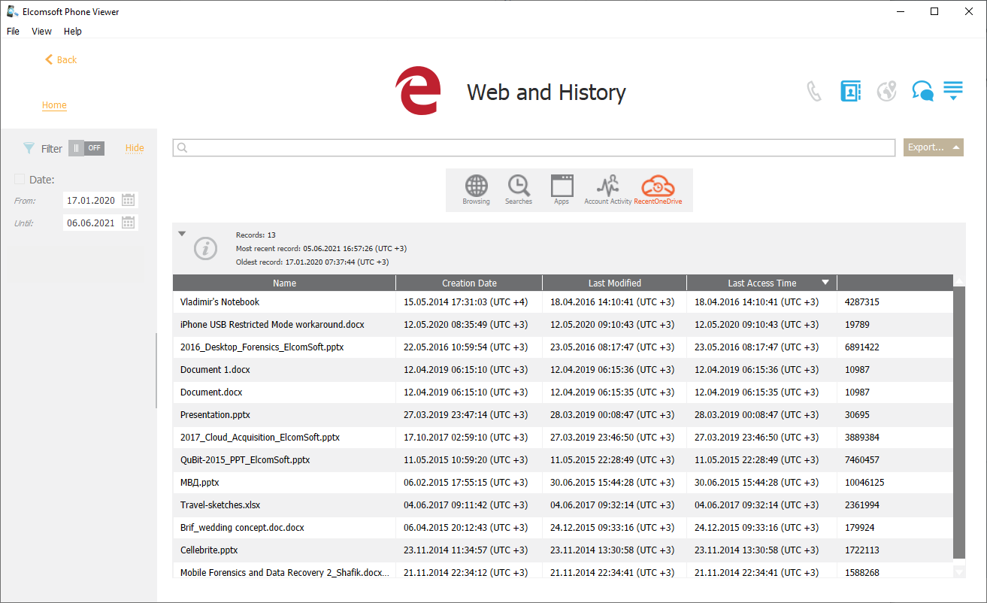This screenshot has width=987, height=603.
Task: Select Brif_wedding concept.doc.docx row
Action: [x=563, y=528]
